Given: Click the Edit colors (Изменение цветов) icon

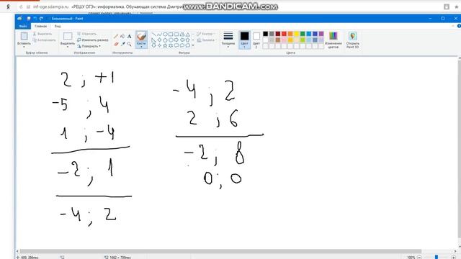Looking at the screenshot, I should coord(333,37).
